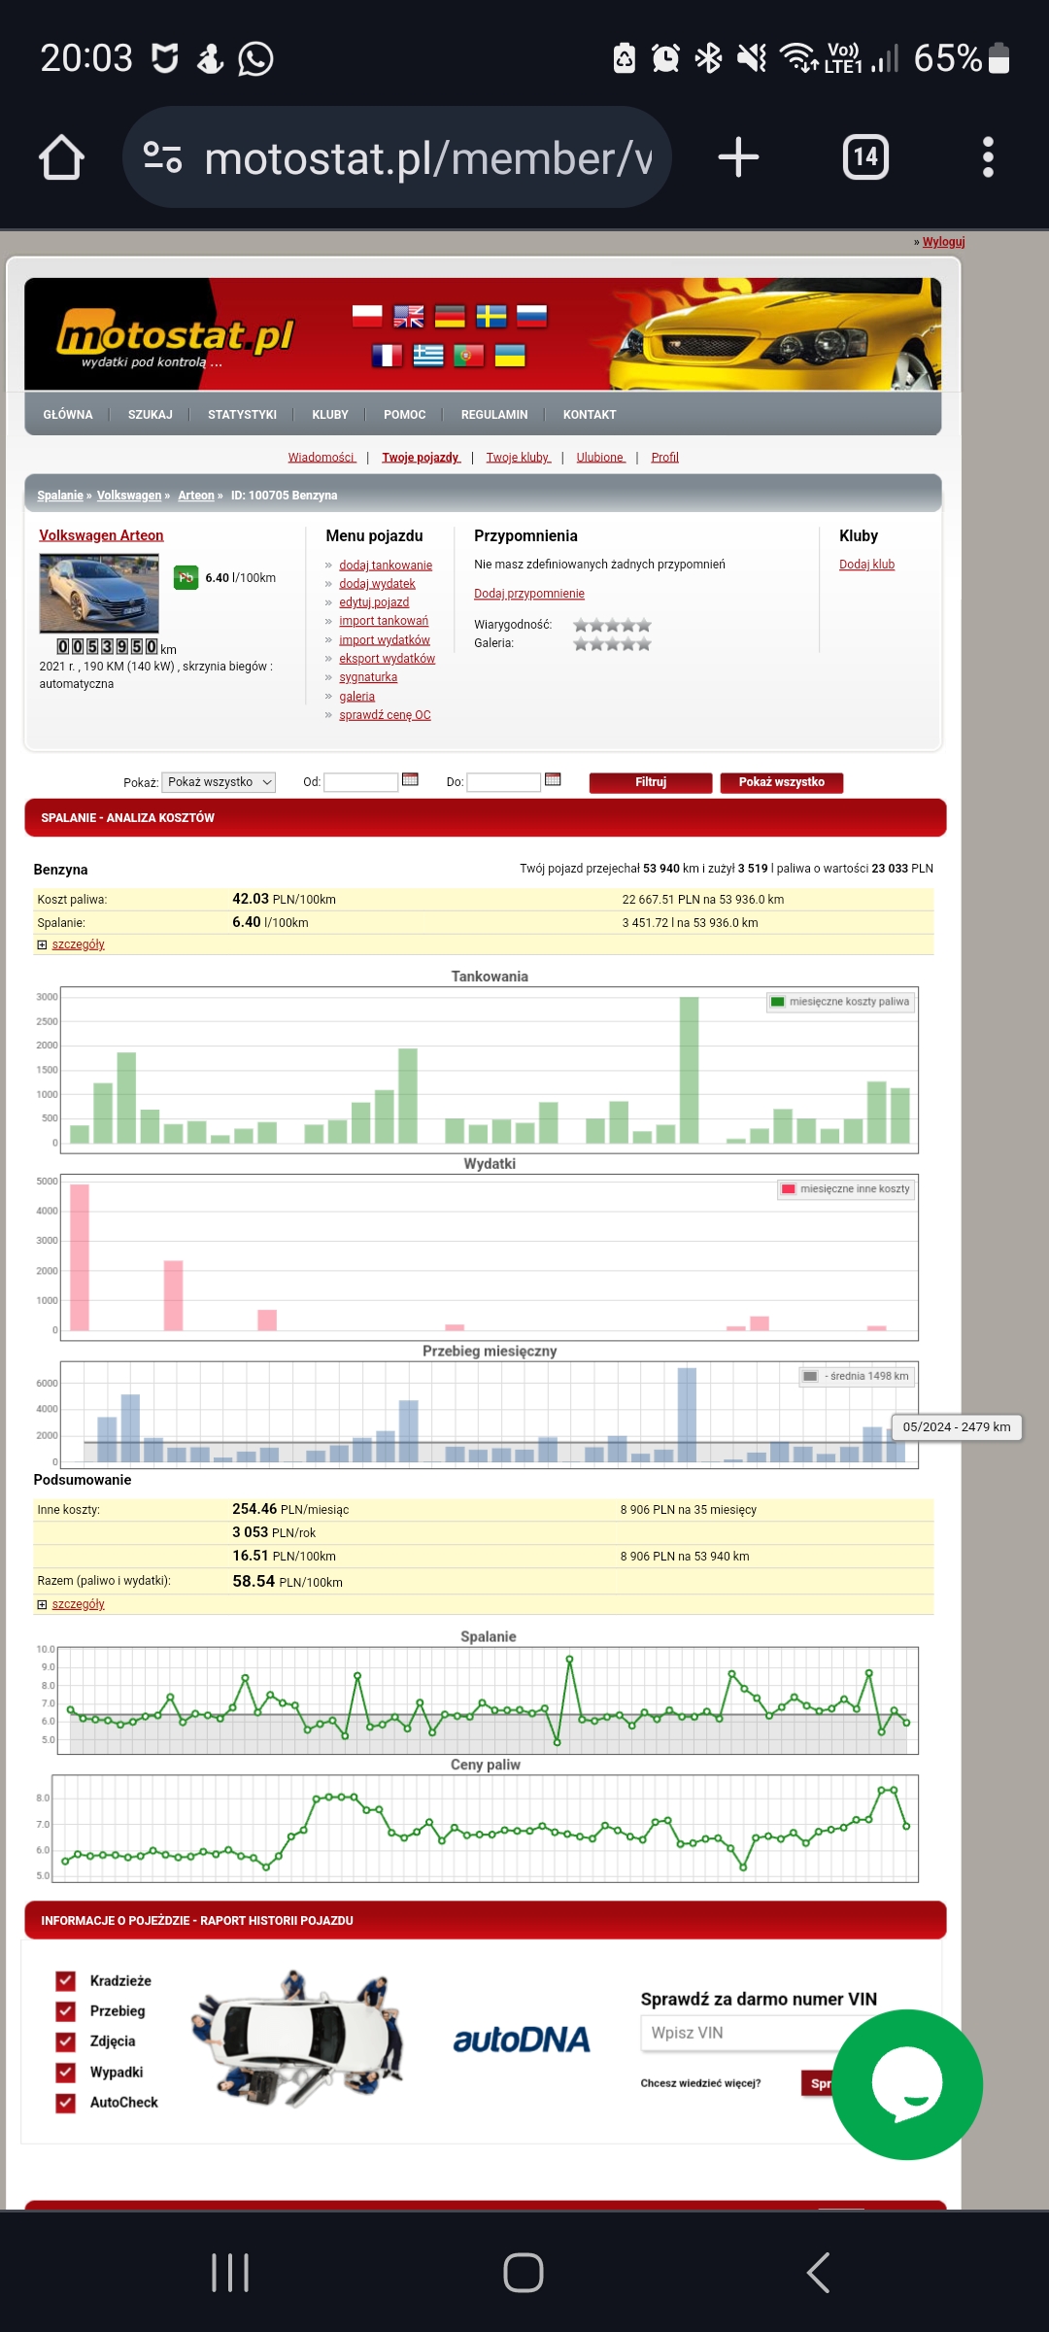Open the green chat bubble widget

906,2084
